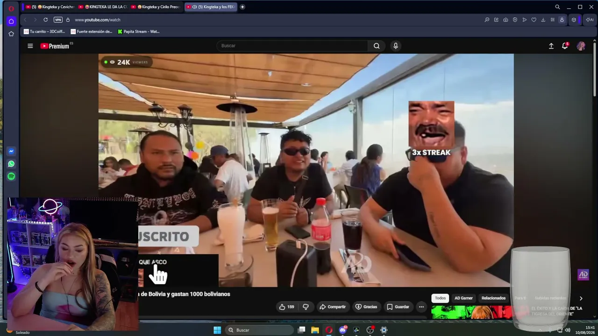The height and width of the screenshot is (336, 598).
Task: Open the YouTube notifications bell
Action: [x=565, y=46]
